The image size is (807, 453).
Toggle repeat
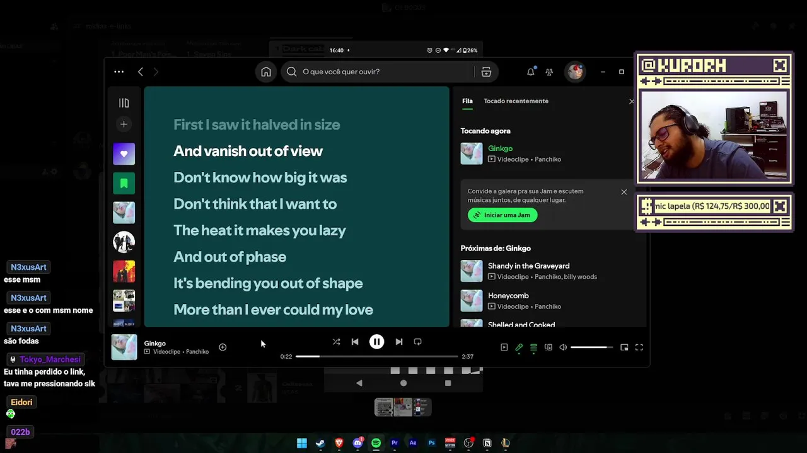417,342
